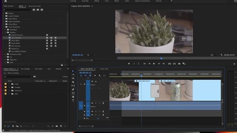Expand the Presets folder
This screenshot has width=237, height=133.
pos(4,13)
